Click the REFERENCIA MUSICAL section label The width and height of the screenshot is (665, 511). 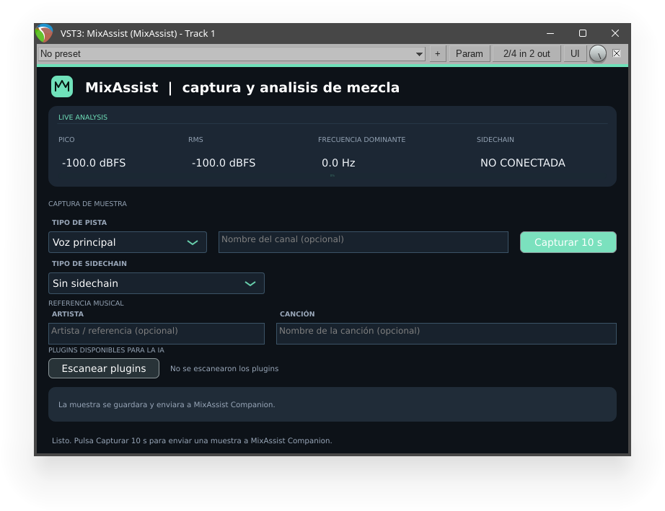[x=86, y=303]
